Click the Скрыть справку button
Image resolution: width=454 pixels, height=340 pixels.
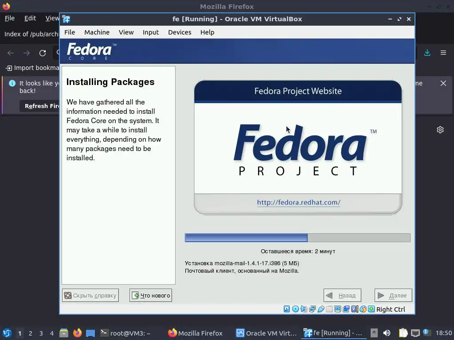(x=90, y=295)
